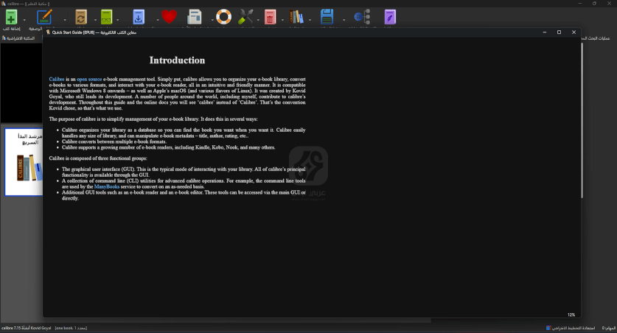Click the red Remove books trash icon
The width and height of the screenshot is (617, 333).
tap(271, 17)
